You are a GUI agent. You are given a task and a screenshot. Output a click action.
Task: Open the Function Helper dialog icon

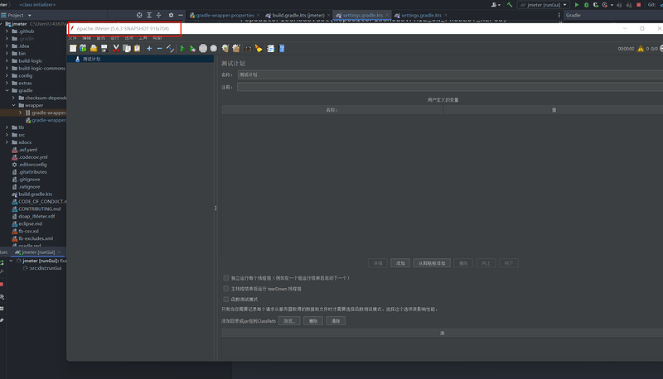[270, 49]
